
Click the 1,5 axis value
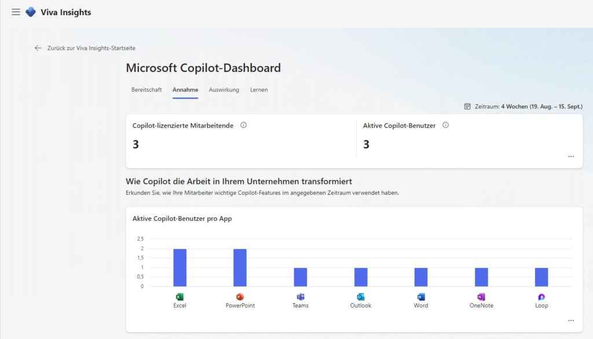pyautogui.click(x=140, y=258)
